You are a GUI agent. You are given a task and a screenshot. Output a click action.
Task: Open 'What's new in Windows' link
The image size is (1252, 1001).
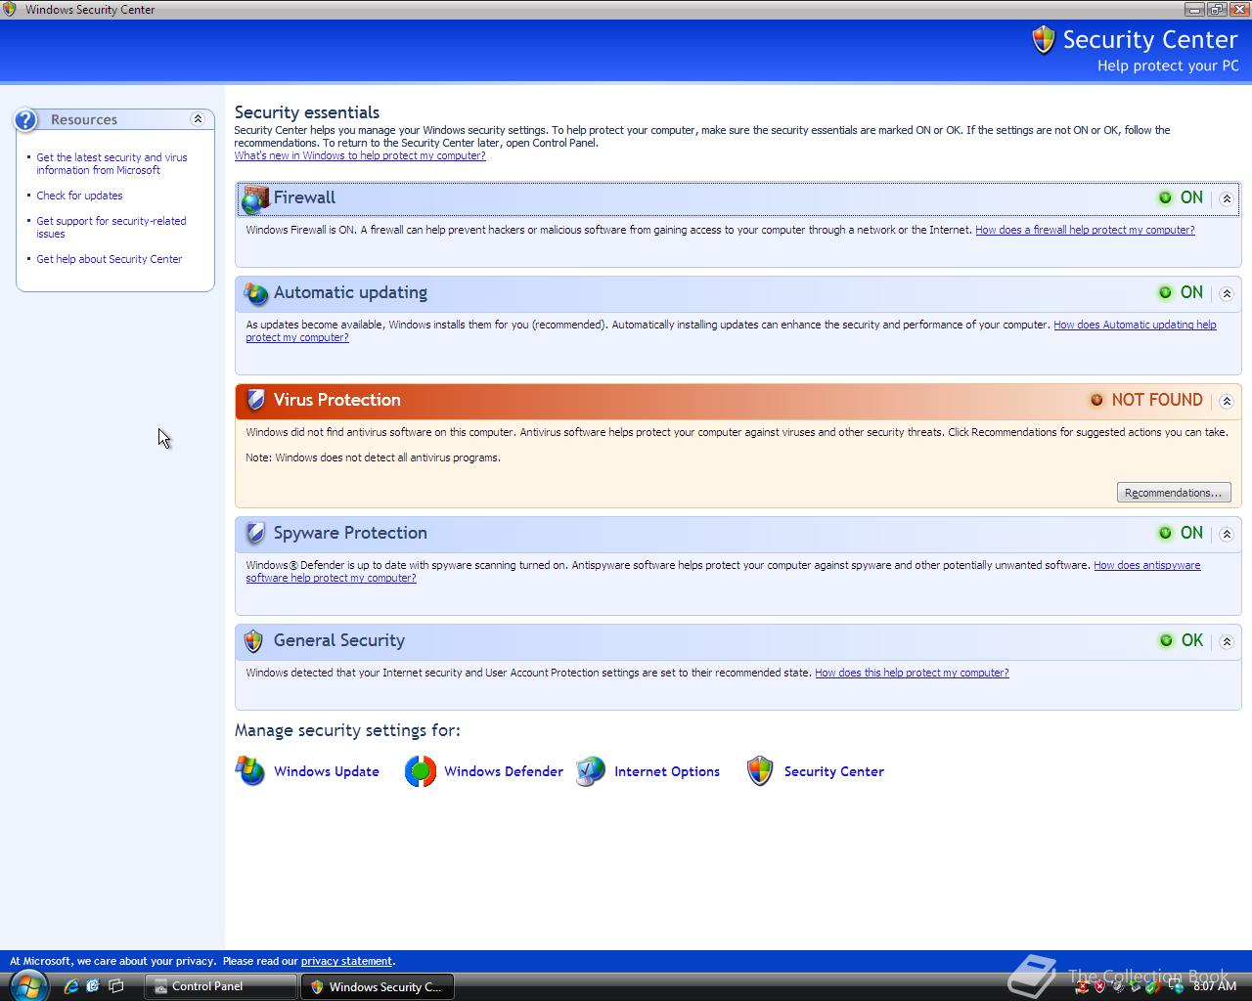click(360, 155)
